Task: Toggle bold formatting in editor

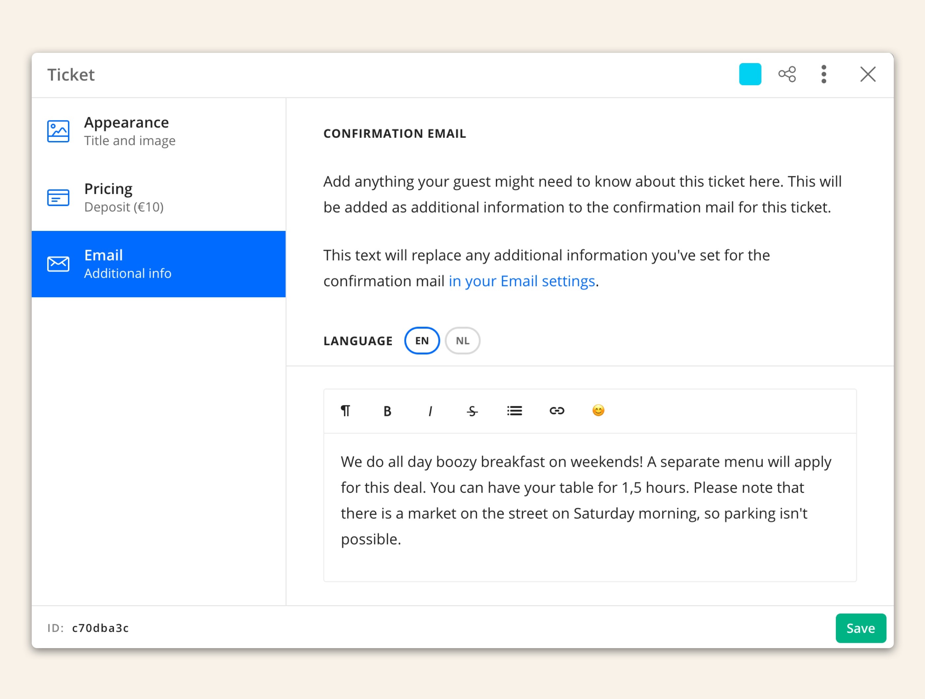Action: pyautogui.click(x=387, y=411)
